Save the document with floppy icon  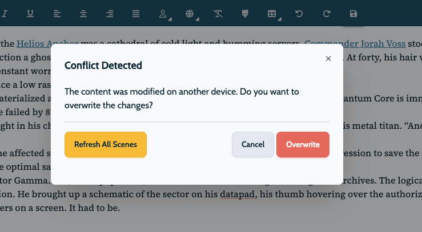point(353,13)
